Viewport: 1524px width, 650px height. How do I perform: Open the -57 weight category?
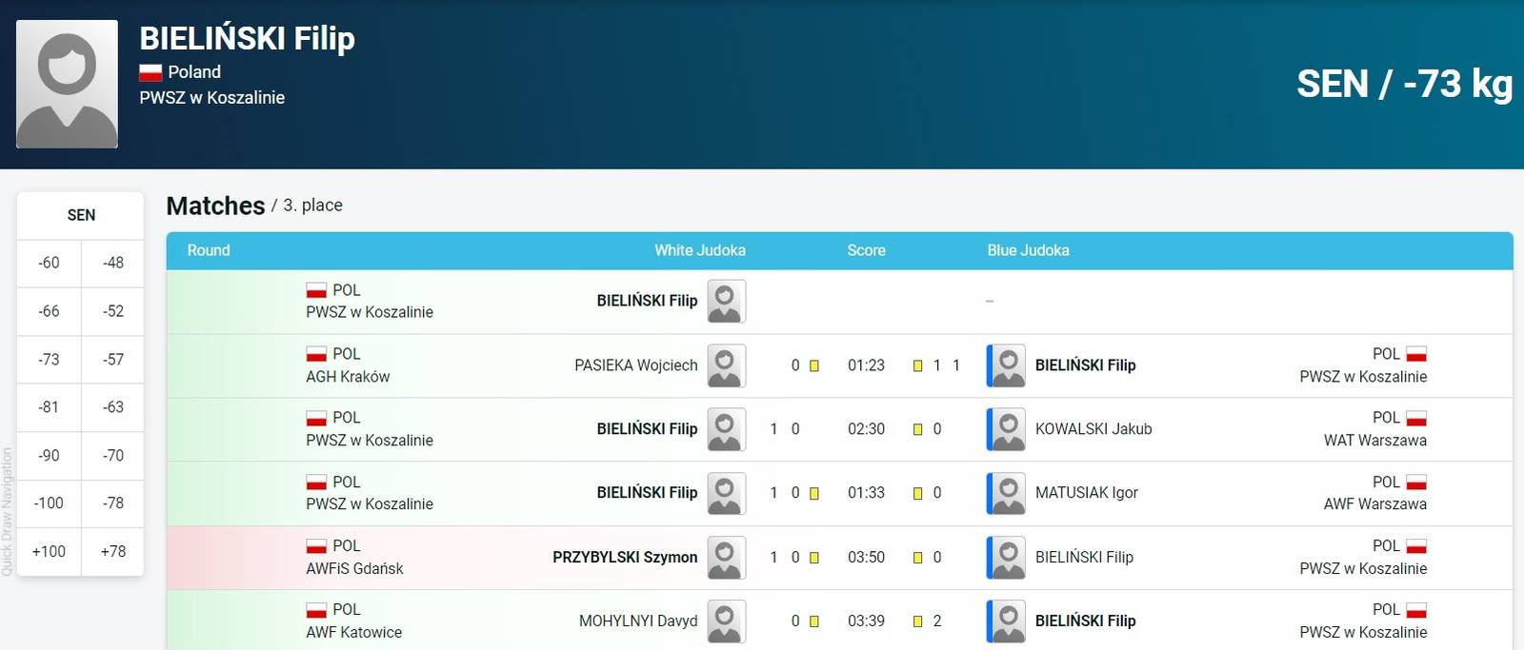[x=113, y=359]
